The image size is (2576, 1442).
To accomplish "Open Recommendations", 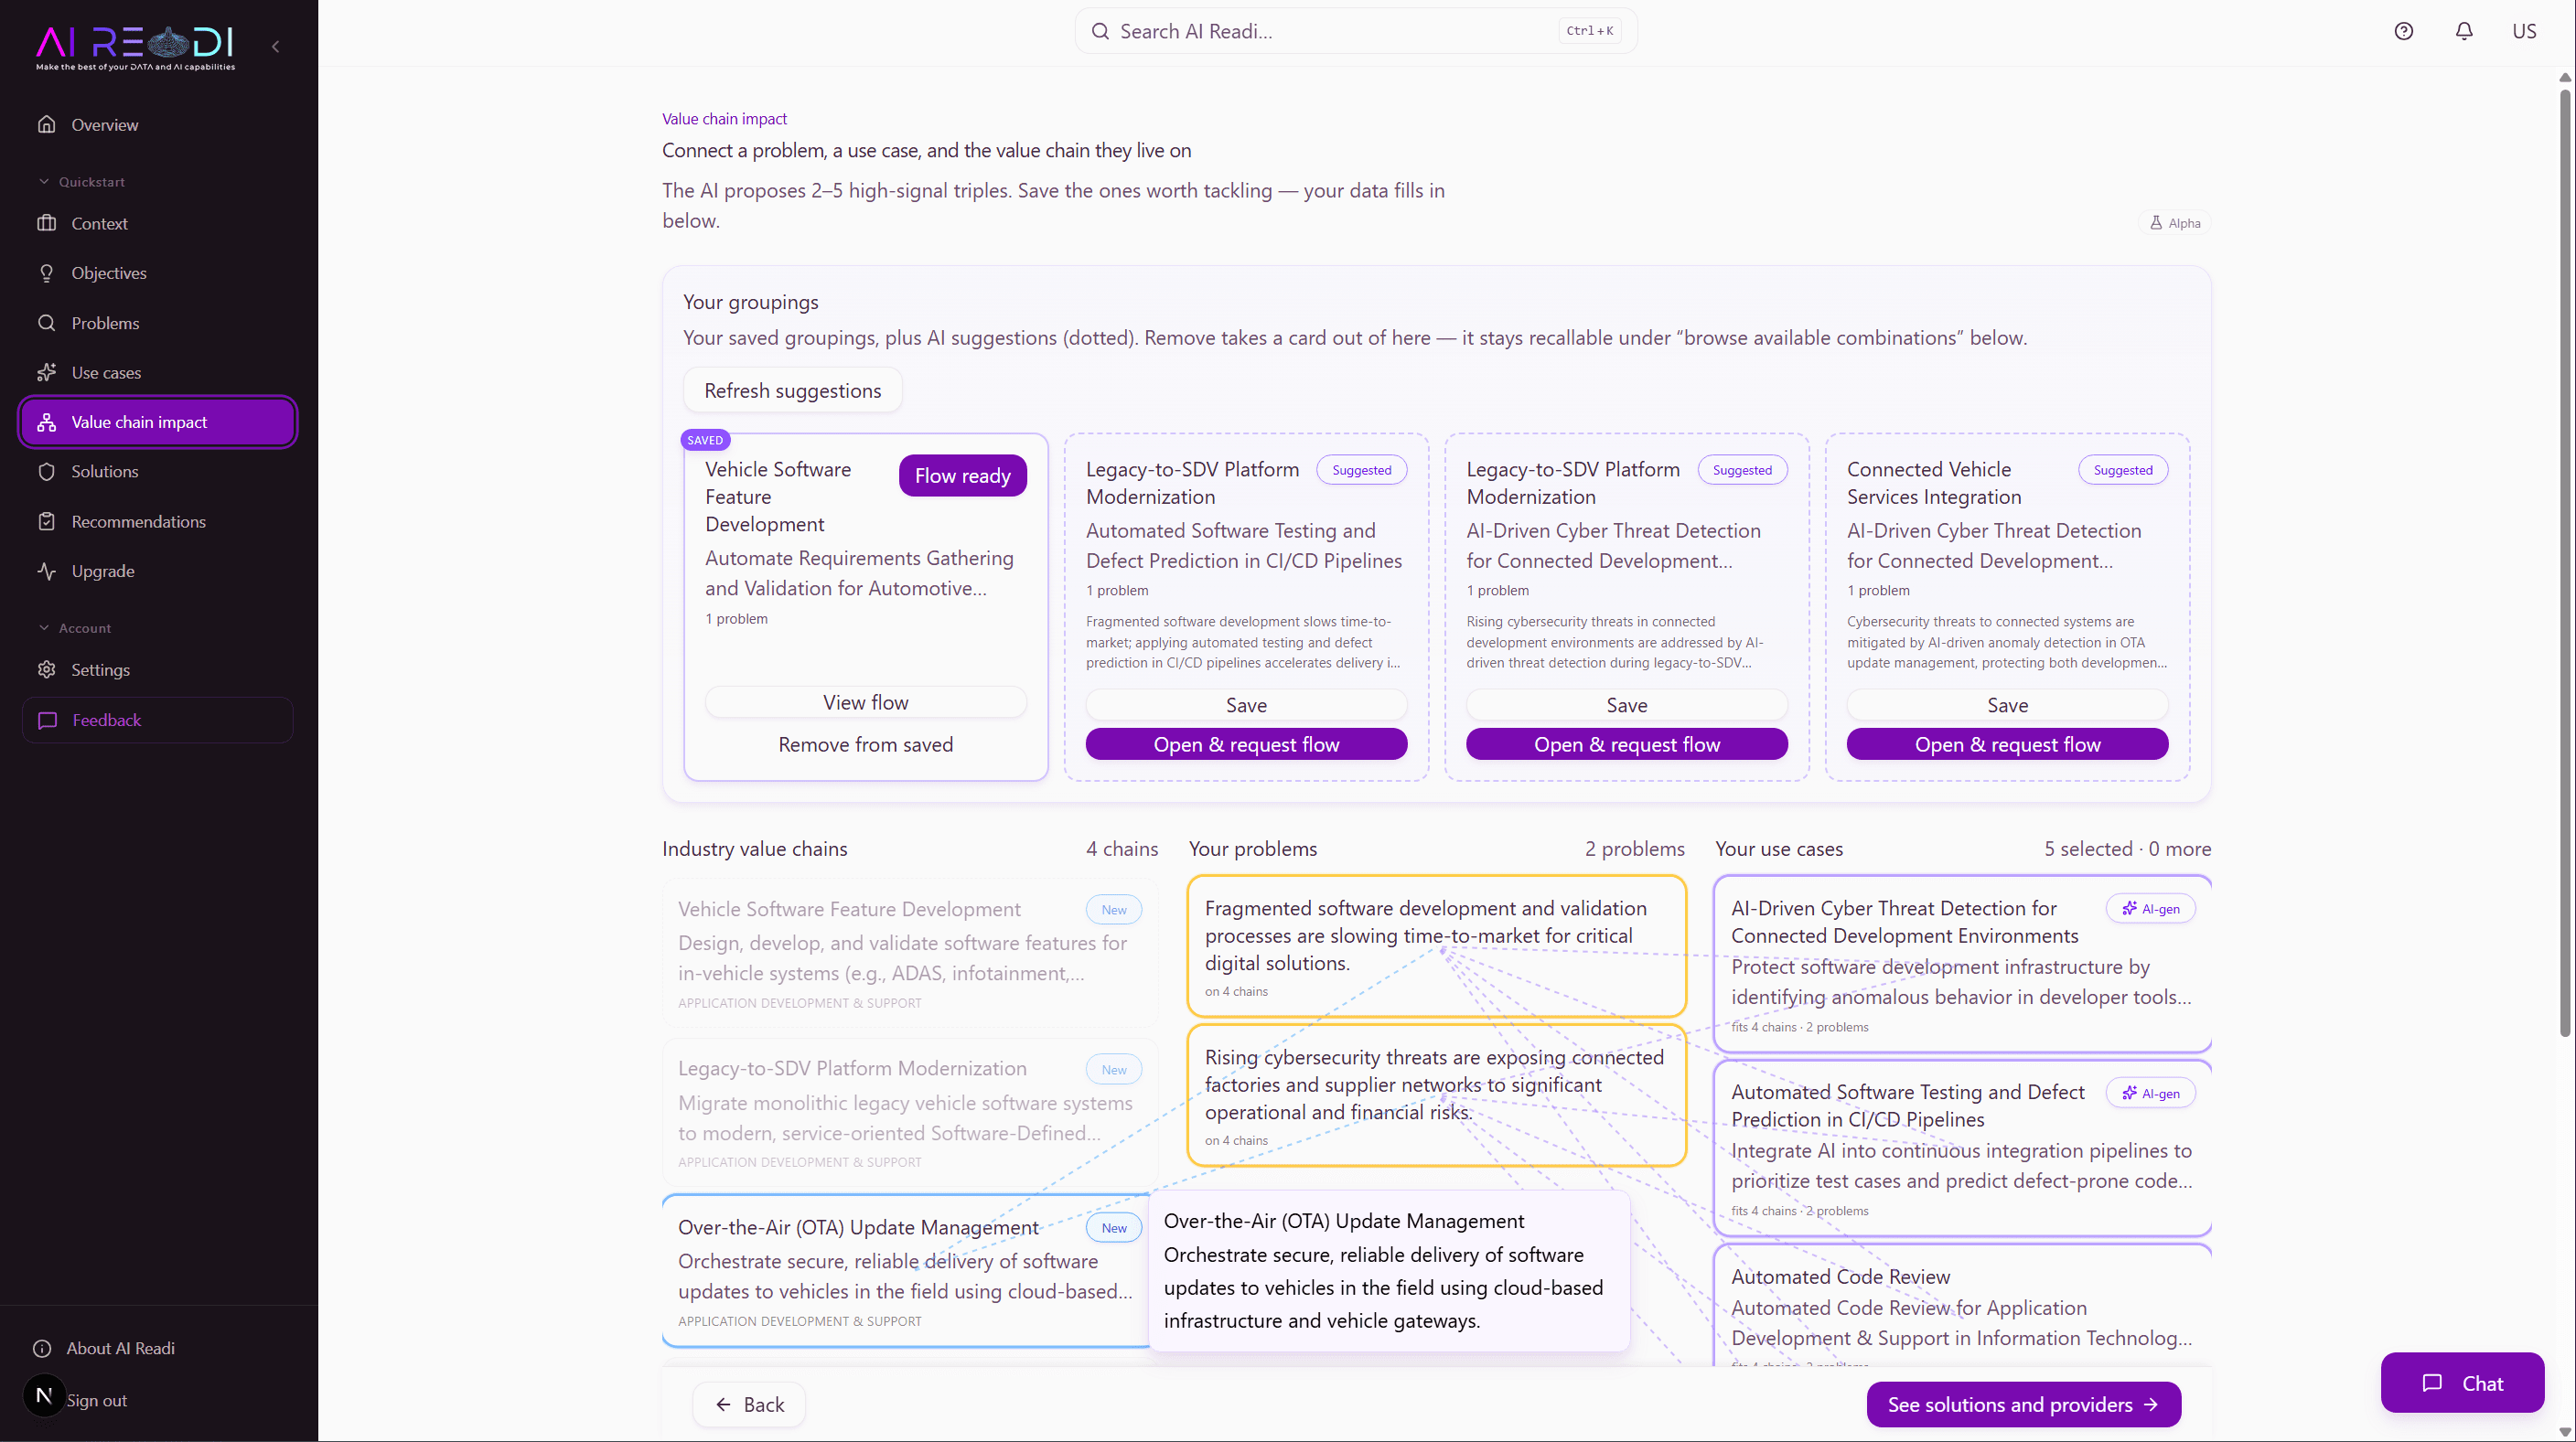I will click(158, 521).
